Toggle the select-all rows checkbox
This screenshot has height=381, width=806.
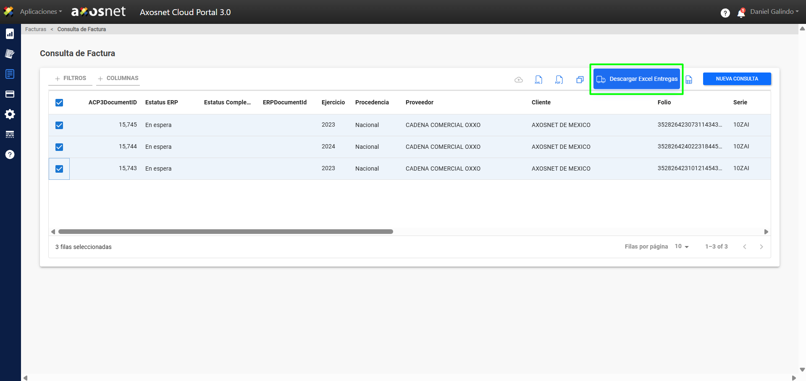point(59,103)
